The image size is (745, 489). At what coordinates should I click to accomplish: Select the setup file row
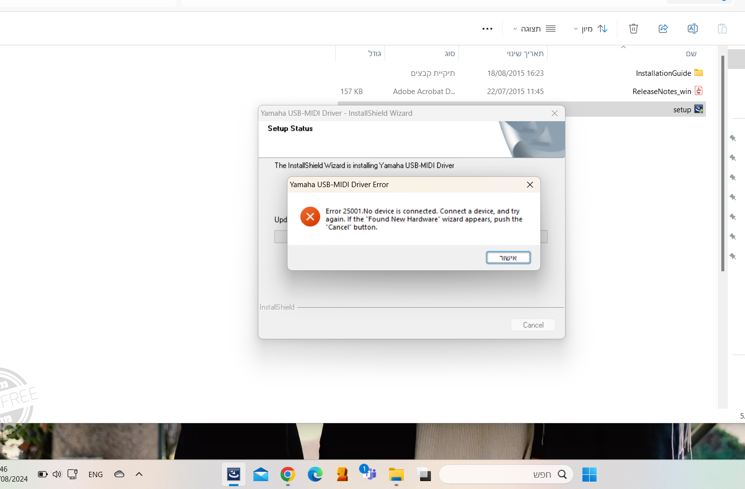(522, 109)
